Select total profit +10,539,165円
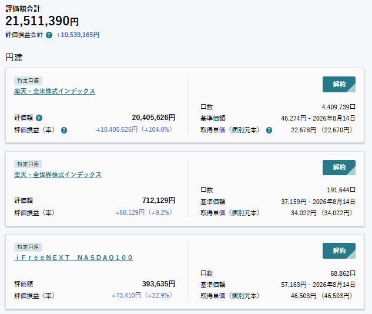The width and height of the screenshot is (372, 314). pos(78,35)
